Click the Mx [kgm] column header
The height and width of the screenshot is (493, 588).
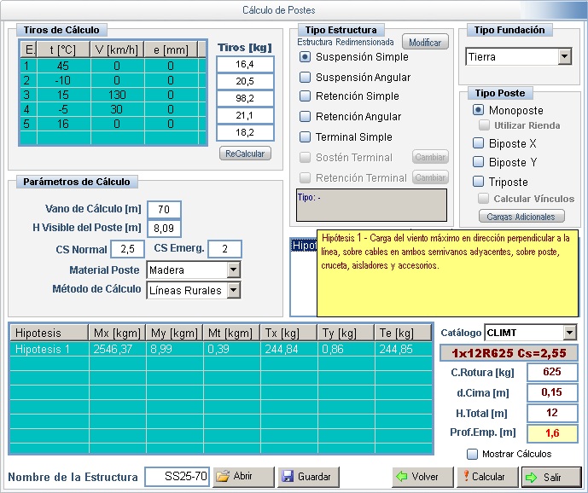click(x=117, y=333)
